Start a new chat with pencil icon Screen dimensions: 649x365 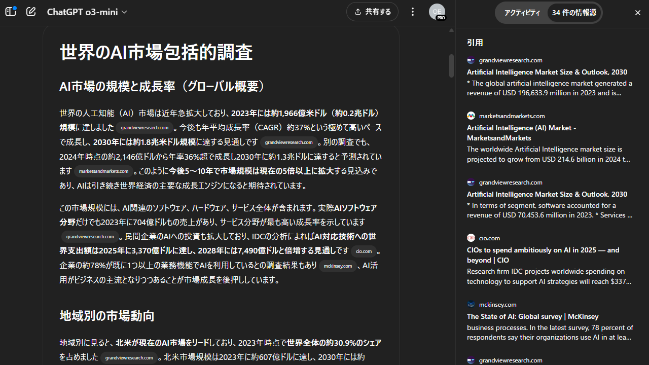(x=31, y=12)
